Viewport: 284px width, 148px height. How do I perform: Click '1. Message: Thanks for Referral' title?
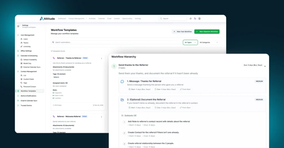144,81
